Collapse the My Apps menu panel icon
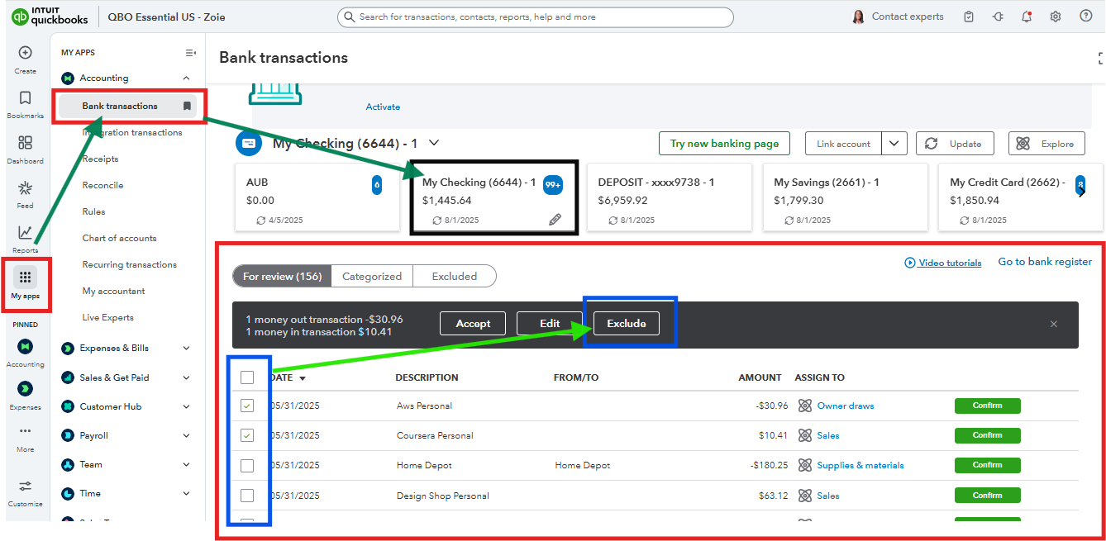 191,53
